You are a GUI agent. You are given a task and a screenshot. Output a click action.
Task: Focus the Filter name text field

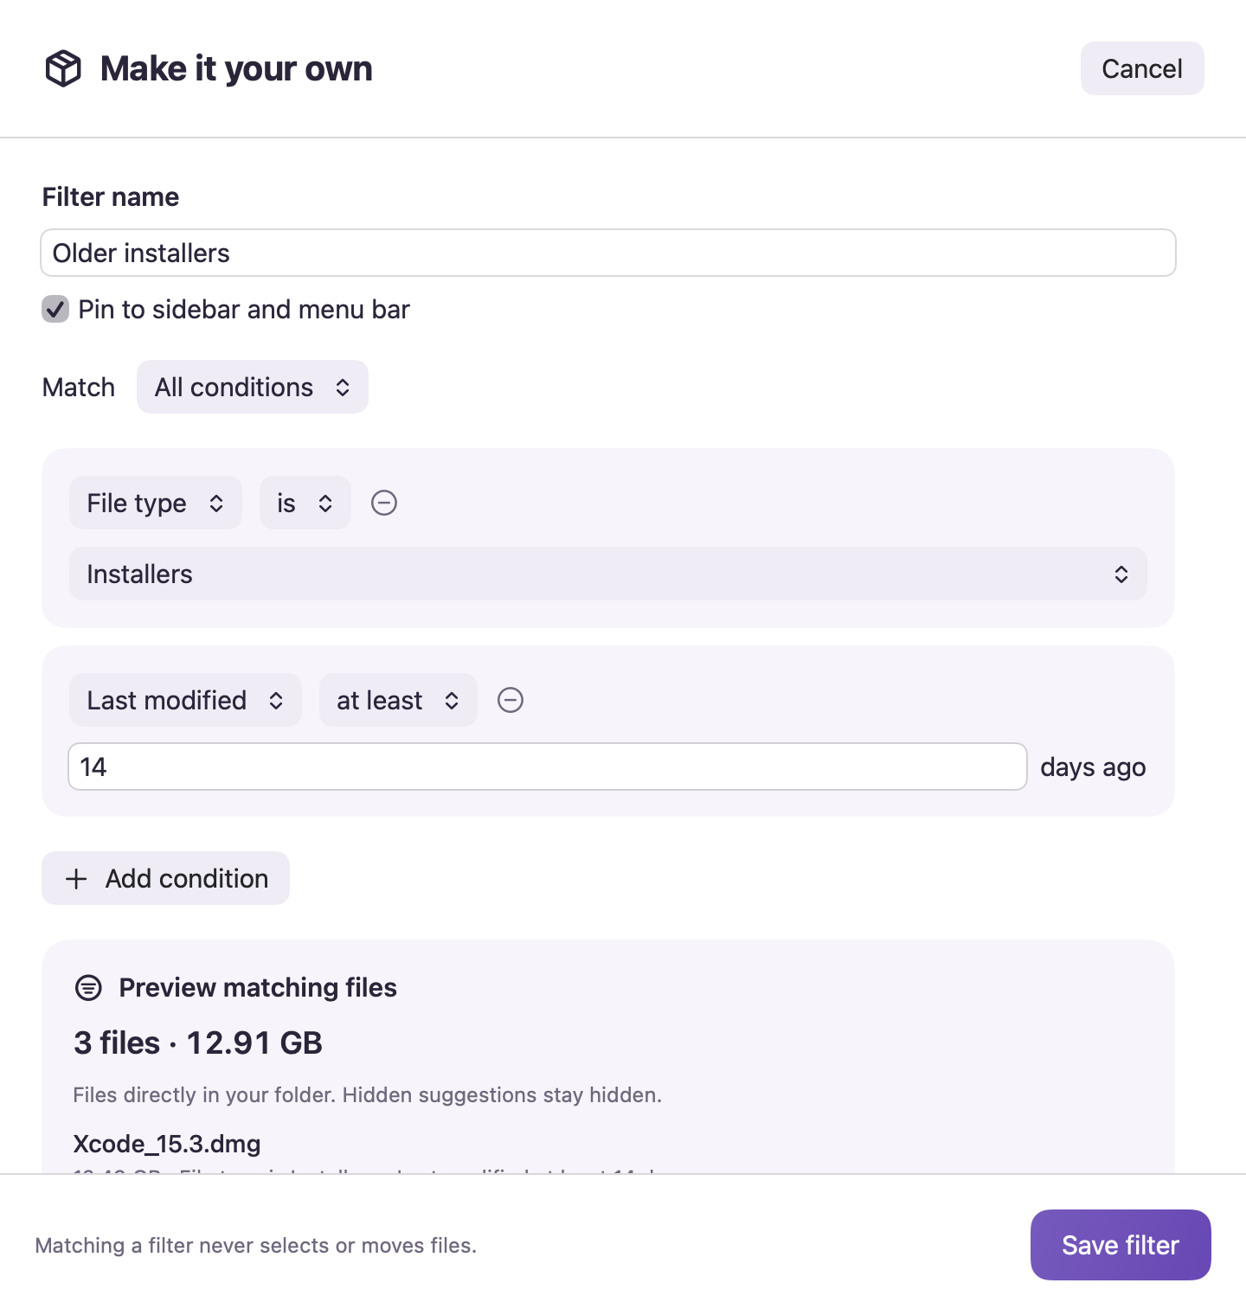click(x=608, y=253)
